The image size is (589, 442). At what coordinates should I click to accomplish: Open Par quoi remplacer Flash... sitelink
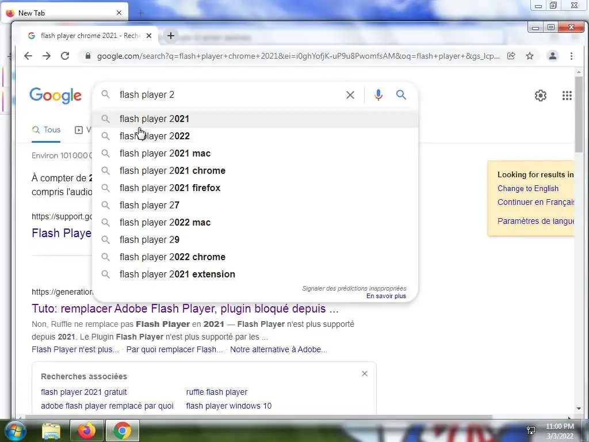(174, 349)
